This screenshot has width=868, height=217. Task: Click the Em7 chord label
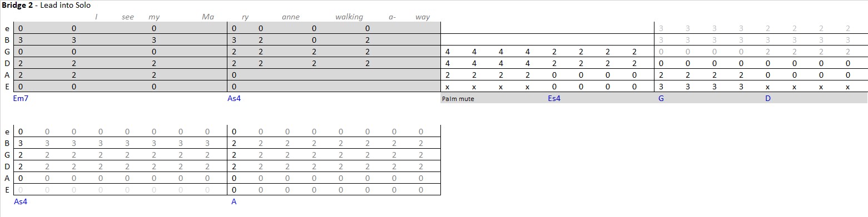point(21,98)
